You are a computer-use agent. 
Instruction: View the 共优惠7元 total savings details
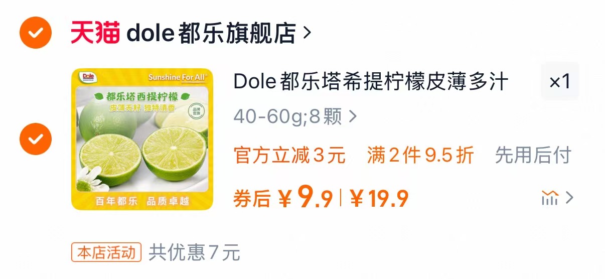(x=194, y=252)
